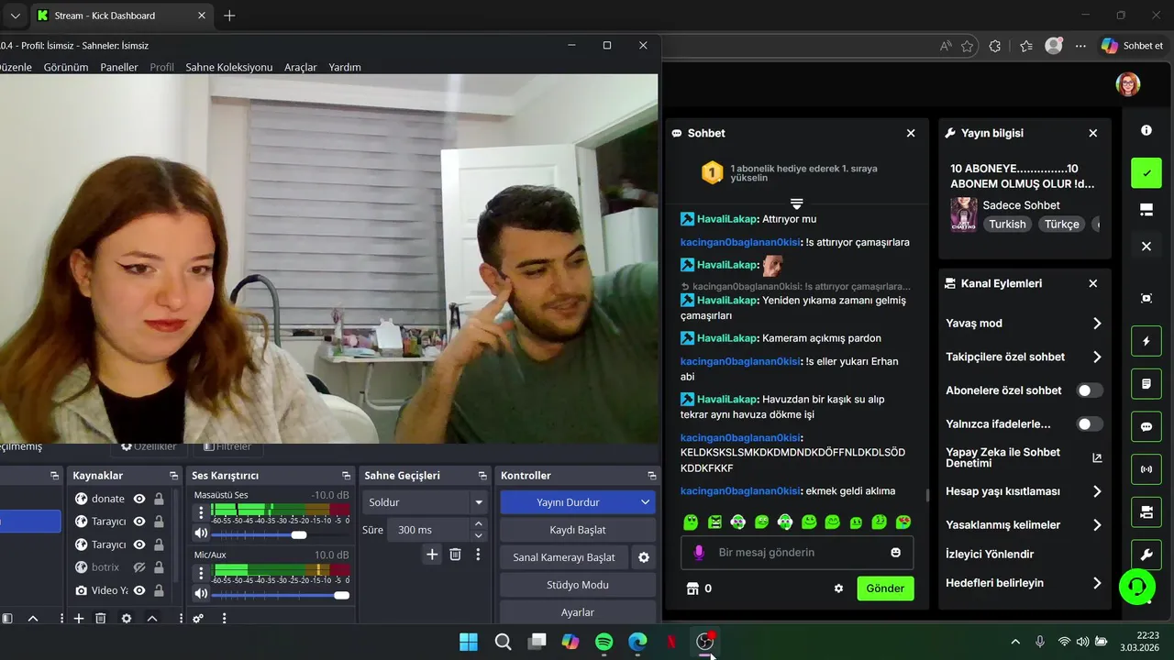Open advanced audio properties gears icon
Screen dimensions: 1174x660
pyautogui.click(x=198, y=619)
